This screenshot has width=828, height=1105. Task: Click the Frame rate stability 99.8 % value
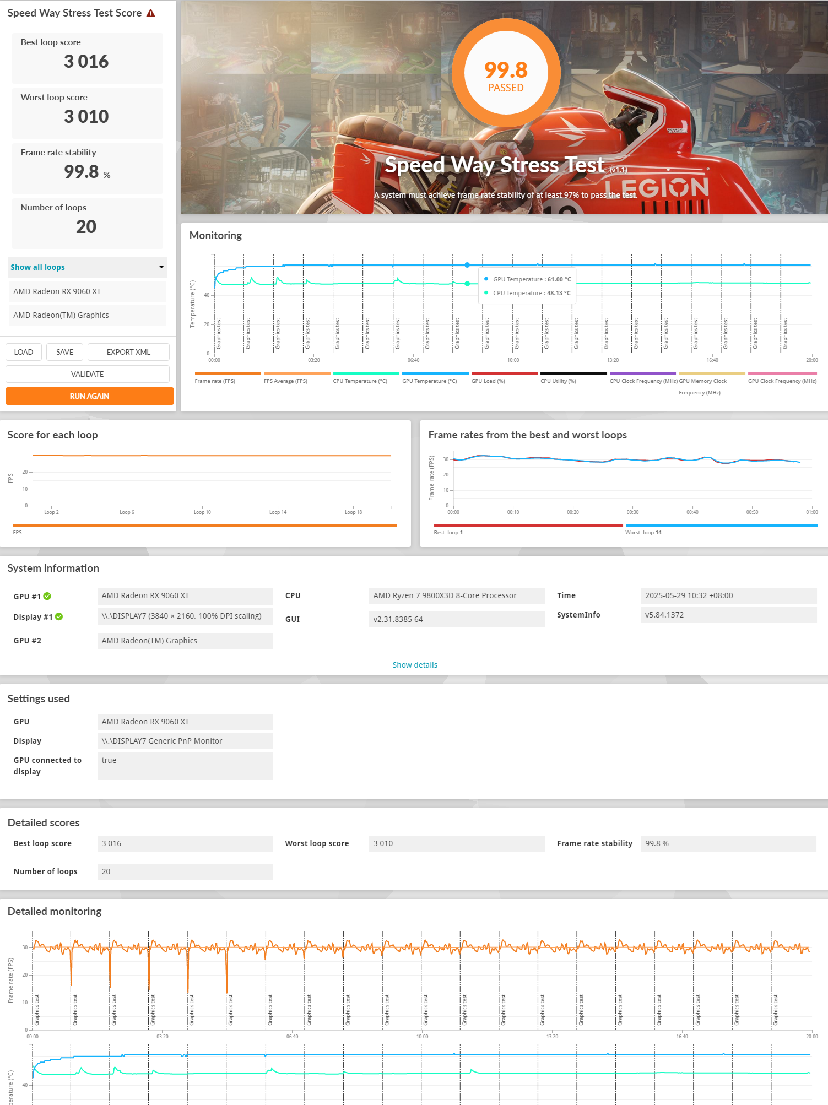click(x=87, y=172)
